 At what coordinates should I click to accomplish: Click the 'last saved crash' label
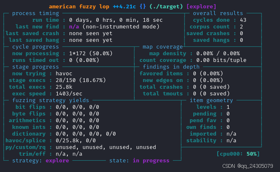tap(32, 33)
